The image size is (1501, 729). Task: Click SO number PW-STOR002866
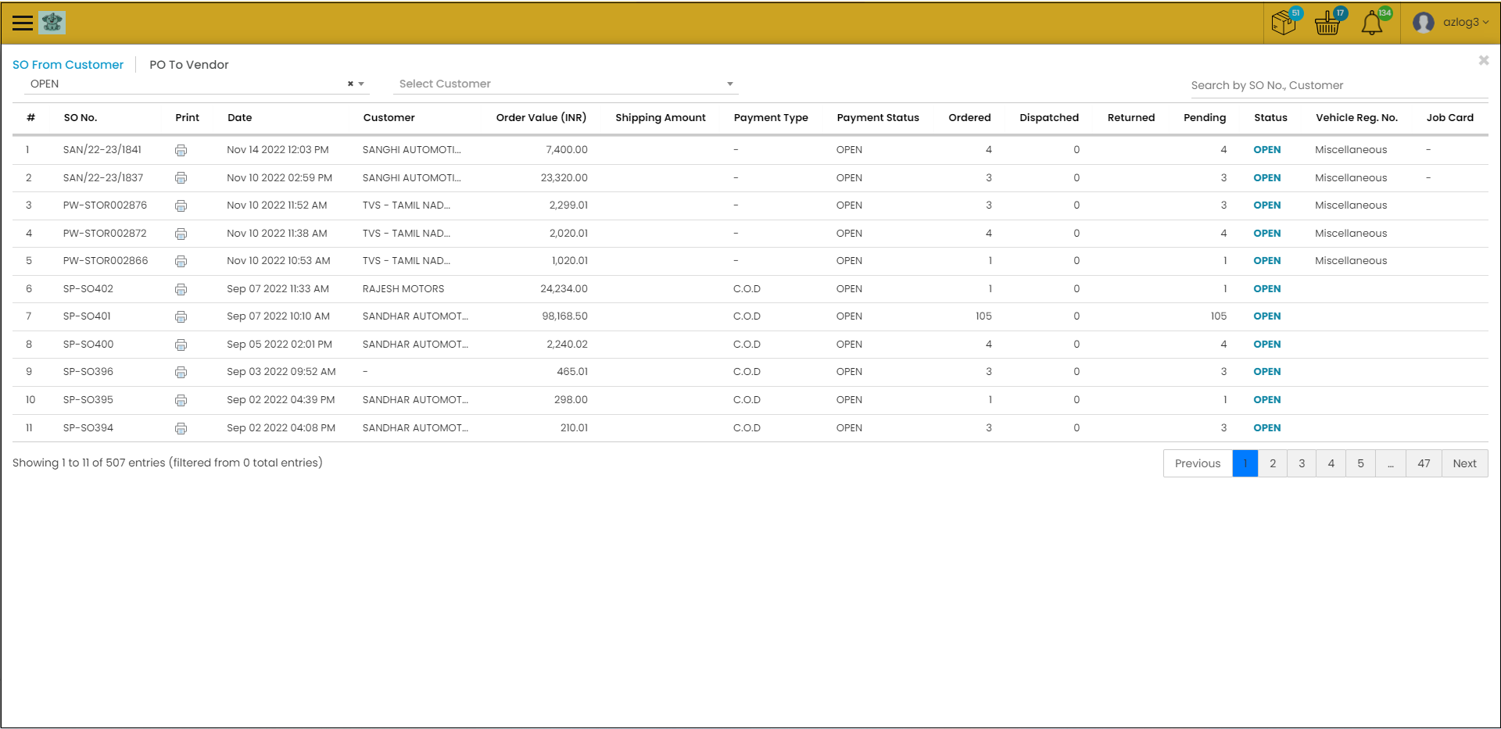106,261
